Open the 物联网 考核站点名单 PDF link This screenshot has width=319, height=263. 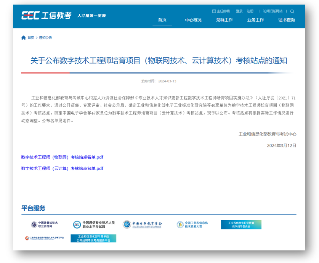point(62,157)
